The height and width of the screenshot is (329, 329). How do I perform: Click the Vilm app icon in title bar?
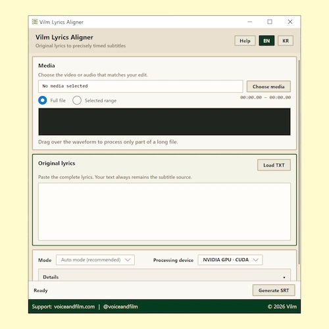tap(35, 22)
